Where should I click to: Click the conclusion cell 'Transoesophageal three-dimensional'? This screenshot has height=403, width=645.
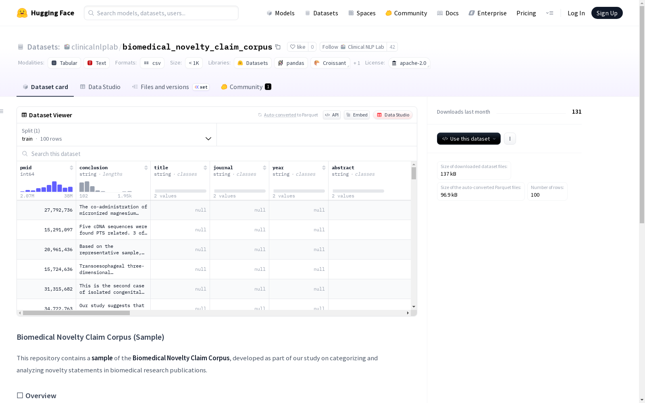(113, 269)
